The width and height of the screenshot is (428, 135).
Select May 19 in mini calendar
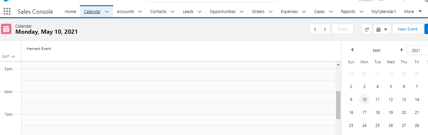[391, 112]
